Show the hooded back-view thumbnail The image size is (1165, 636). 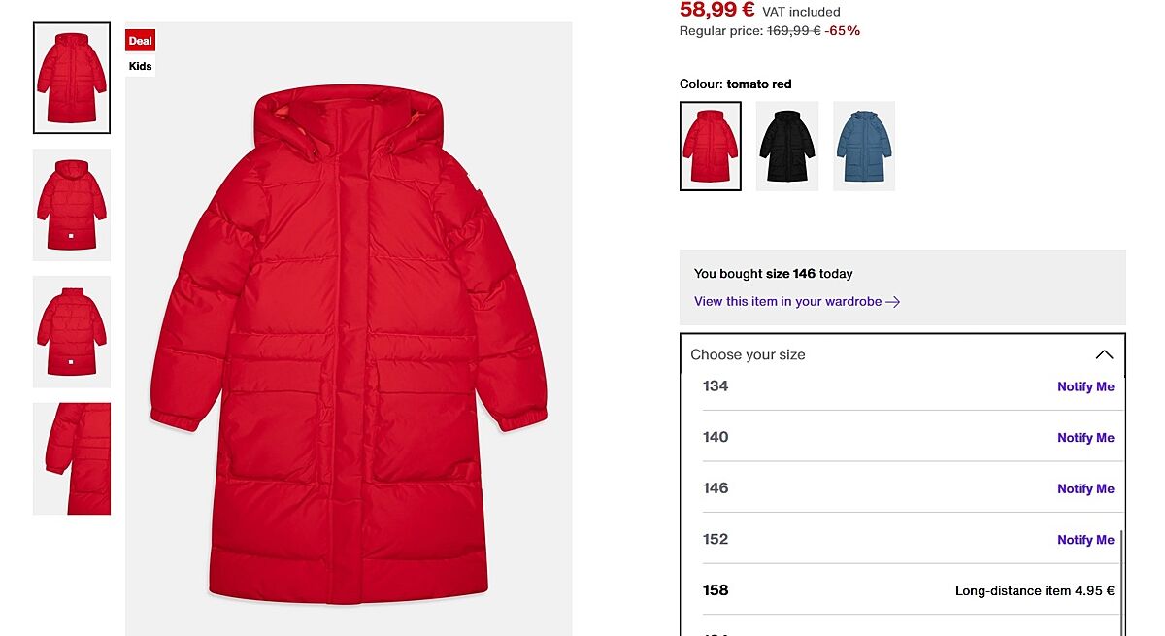click(x=72, y=205)
